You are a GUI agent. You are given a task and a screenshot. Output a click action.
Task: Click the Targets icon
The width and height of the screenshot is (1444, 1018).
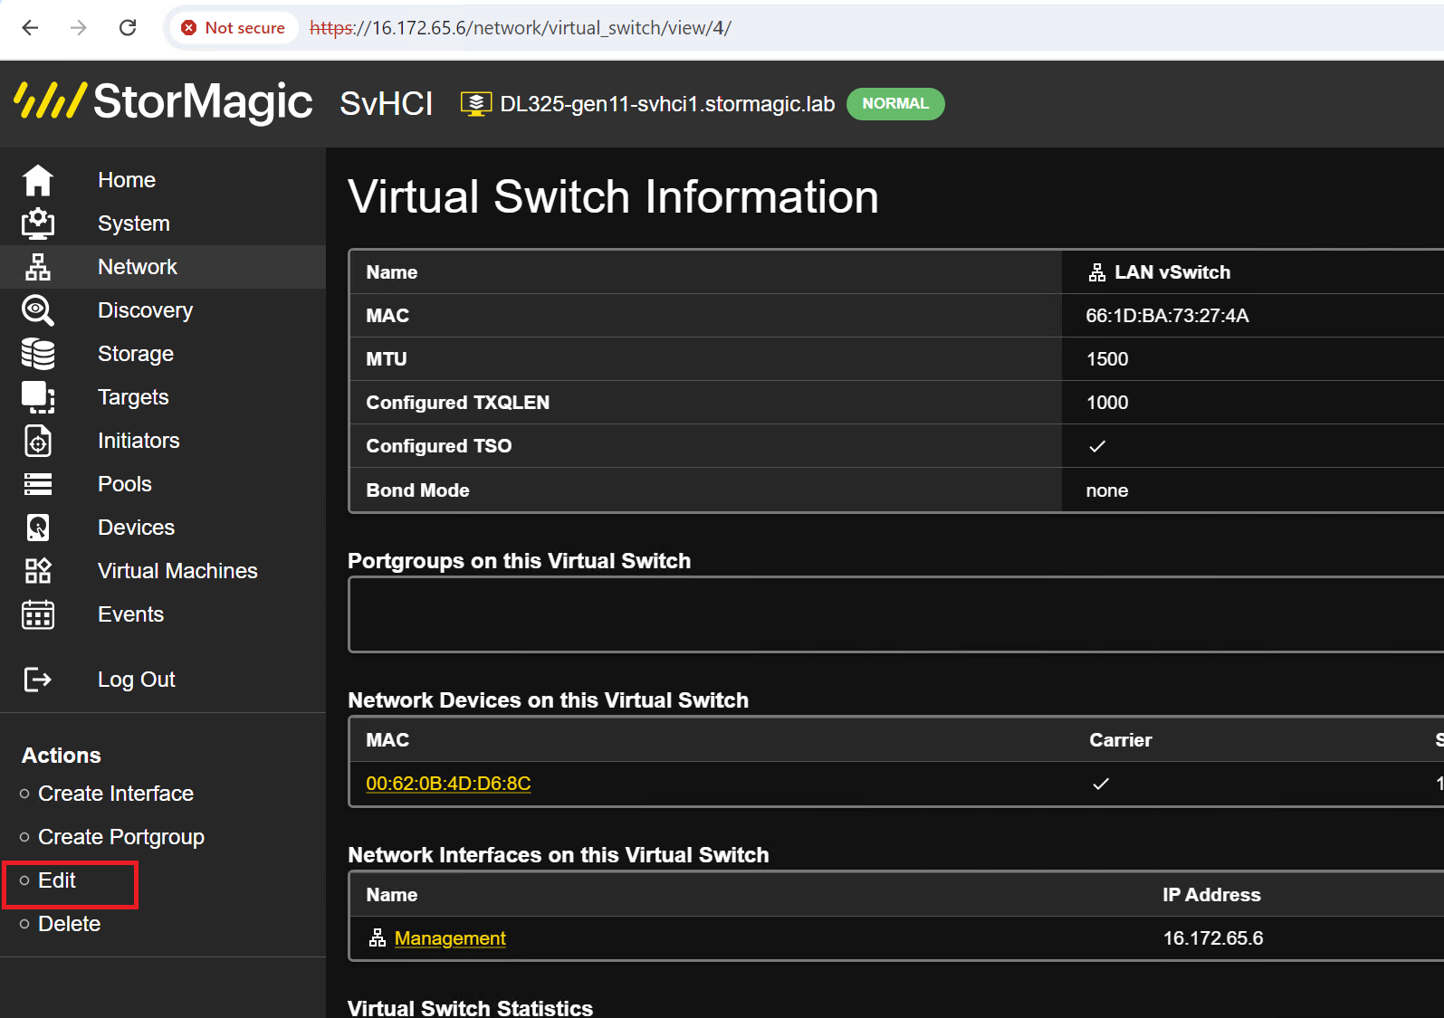click(37, 397)
